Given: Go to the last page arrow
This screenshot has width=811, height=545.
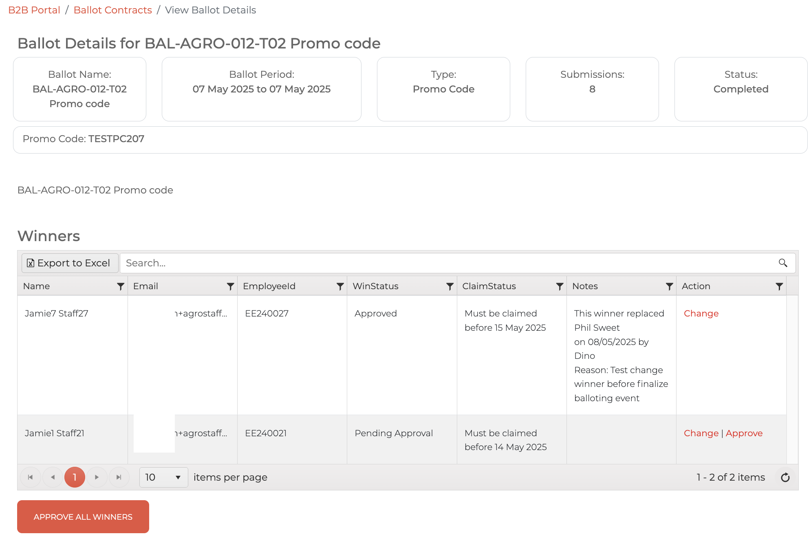Looking at the screenshot, I should point(119,477).
